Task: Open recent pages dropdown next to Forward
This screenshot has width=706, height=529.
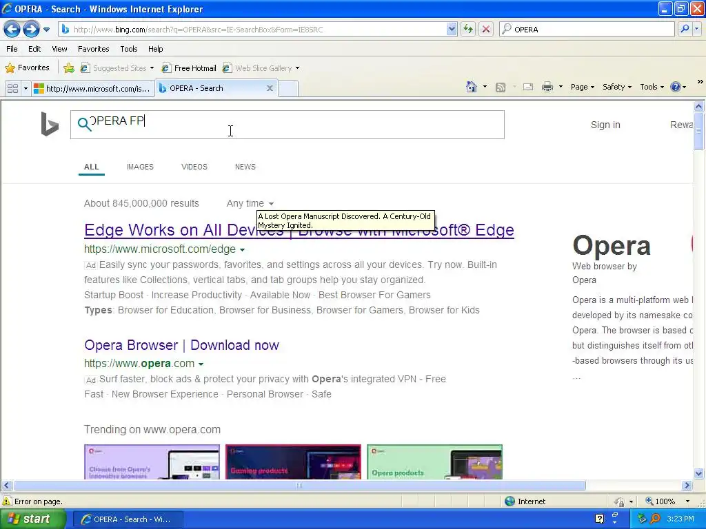Action: point(46,30)
